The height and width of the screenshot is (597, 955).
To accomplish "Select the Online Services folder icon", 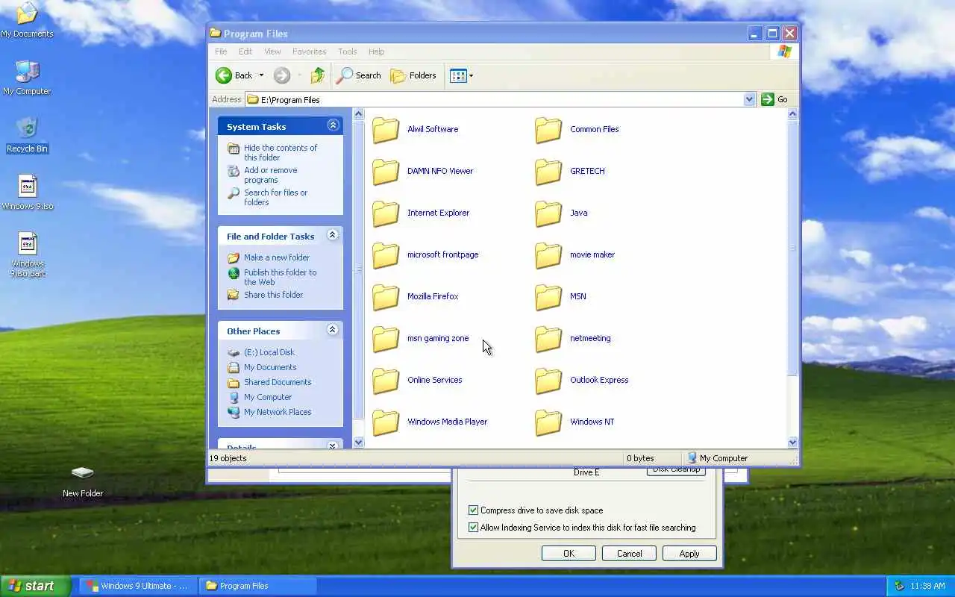I will tap(386, 381).
